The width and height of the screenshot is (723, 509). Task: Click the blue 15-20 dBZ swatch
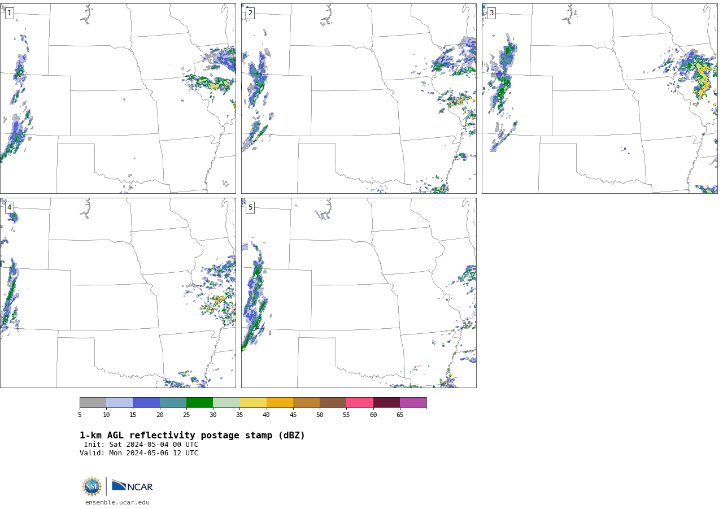coord(146,403)
